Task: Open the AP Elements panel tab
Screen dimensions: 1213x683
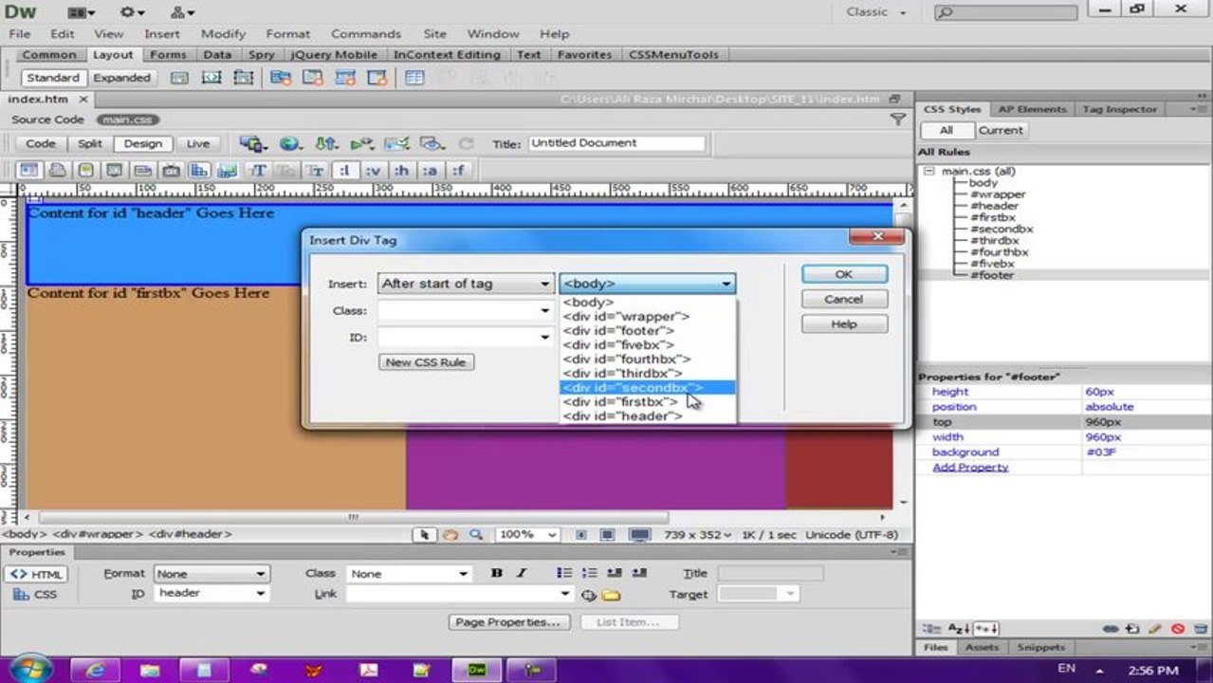Action: [x=1032, y=109]
